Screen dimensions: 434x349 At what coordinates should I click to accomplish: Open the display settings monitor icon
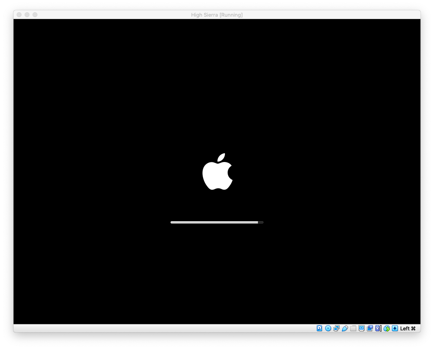(x=361, y=328)
